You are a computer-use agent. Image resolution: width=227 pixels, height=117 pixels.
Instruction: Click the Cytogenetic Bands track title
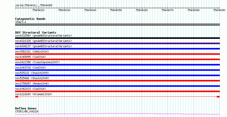tap(30, 19)
